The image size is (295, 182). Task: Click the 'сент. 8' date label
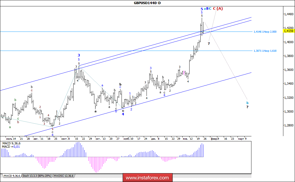[65, 139]
